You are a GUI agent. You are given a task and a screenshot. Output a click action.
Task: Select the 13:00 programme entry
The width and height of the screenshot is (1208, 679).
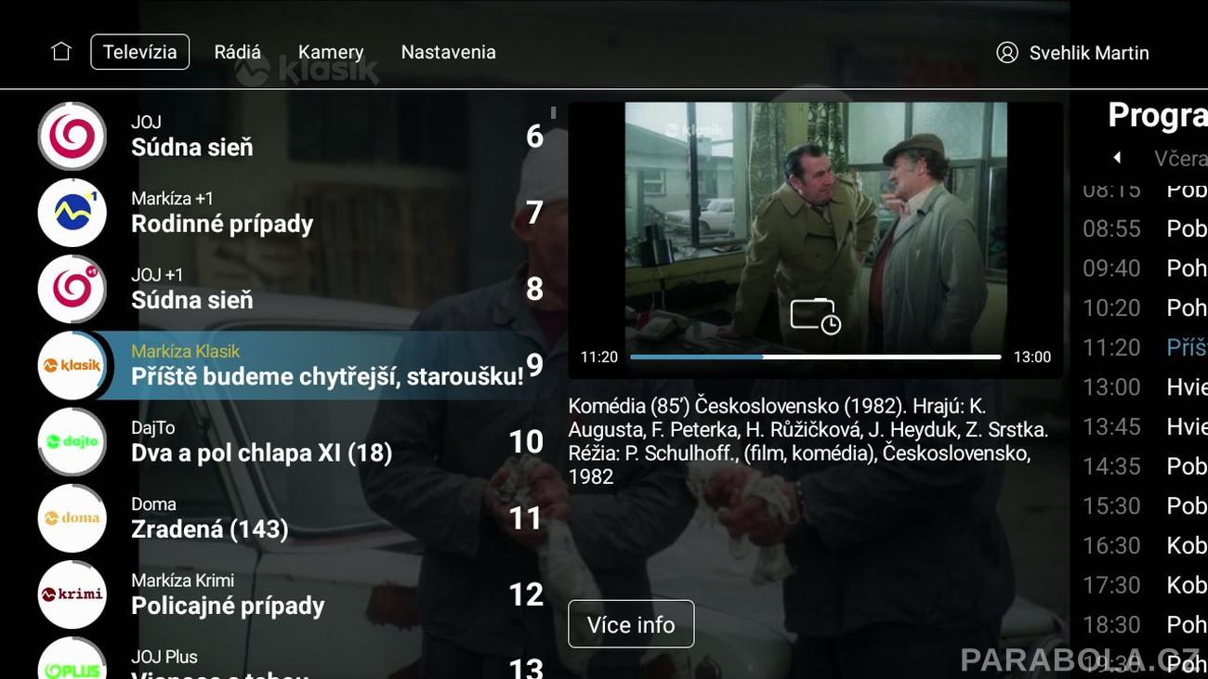point(1144,386)
